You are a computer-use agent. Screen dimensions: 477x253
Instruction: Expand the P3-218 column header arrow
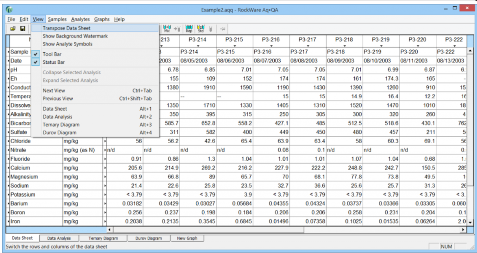tap(344, 46)
